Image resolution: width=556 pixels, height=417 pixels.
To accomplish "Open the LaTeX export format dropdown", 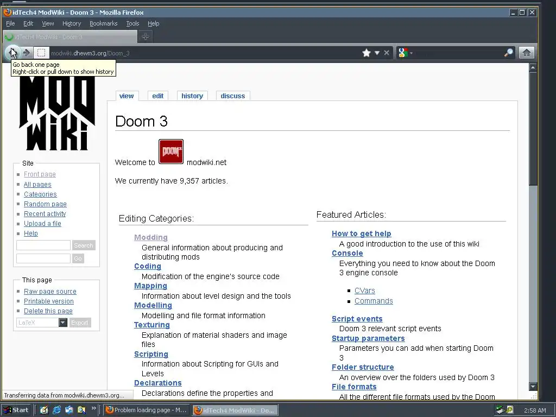I will tap(42, 323).
